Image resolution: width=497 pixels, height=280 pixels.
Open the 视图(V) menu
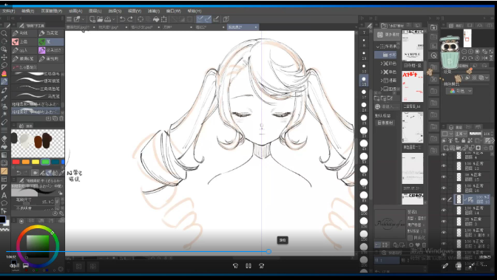[135, 11]
